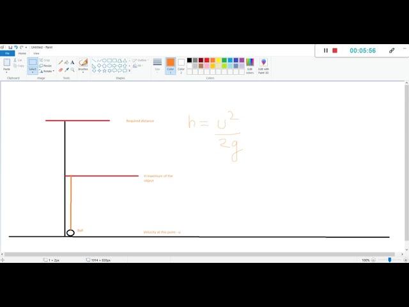Choose the Right arrow shape
The height and width of the screenshot is (307, 409).
pyautogui.click(x=114, y=65)
